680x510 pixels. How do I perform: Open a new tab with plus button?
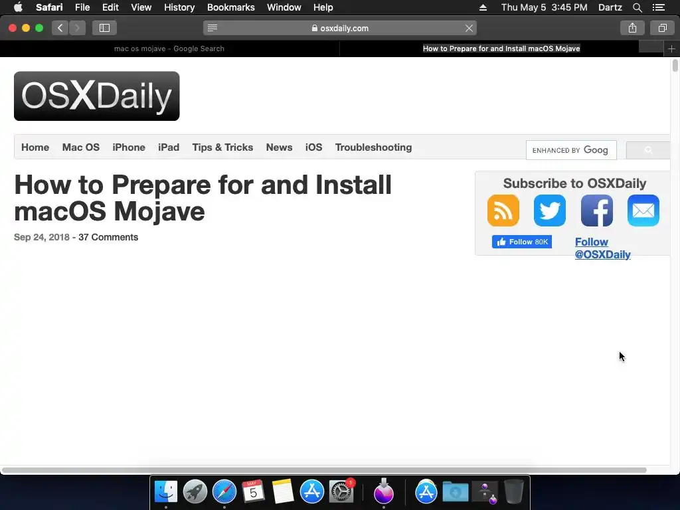[x=671, y=49]
